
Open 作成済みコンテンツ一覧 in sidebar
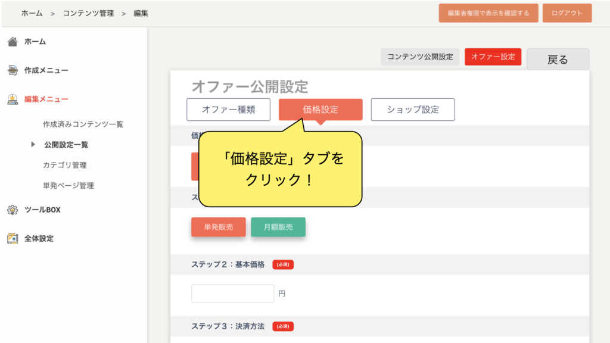83,124
